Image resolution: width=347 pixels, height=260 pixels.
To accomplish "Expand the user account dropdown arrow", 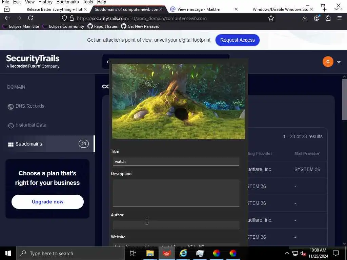I will pyautogui.click(x=339, y=62).
